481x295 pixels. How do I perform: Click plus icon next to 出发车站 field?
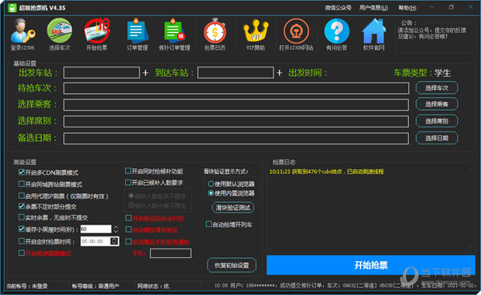(x=145, y=73)
